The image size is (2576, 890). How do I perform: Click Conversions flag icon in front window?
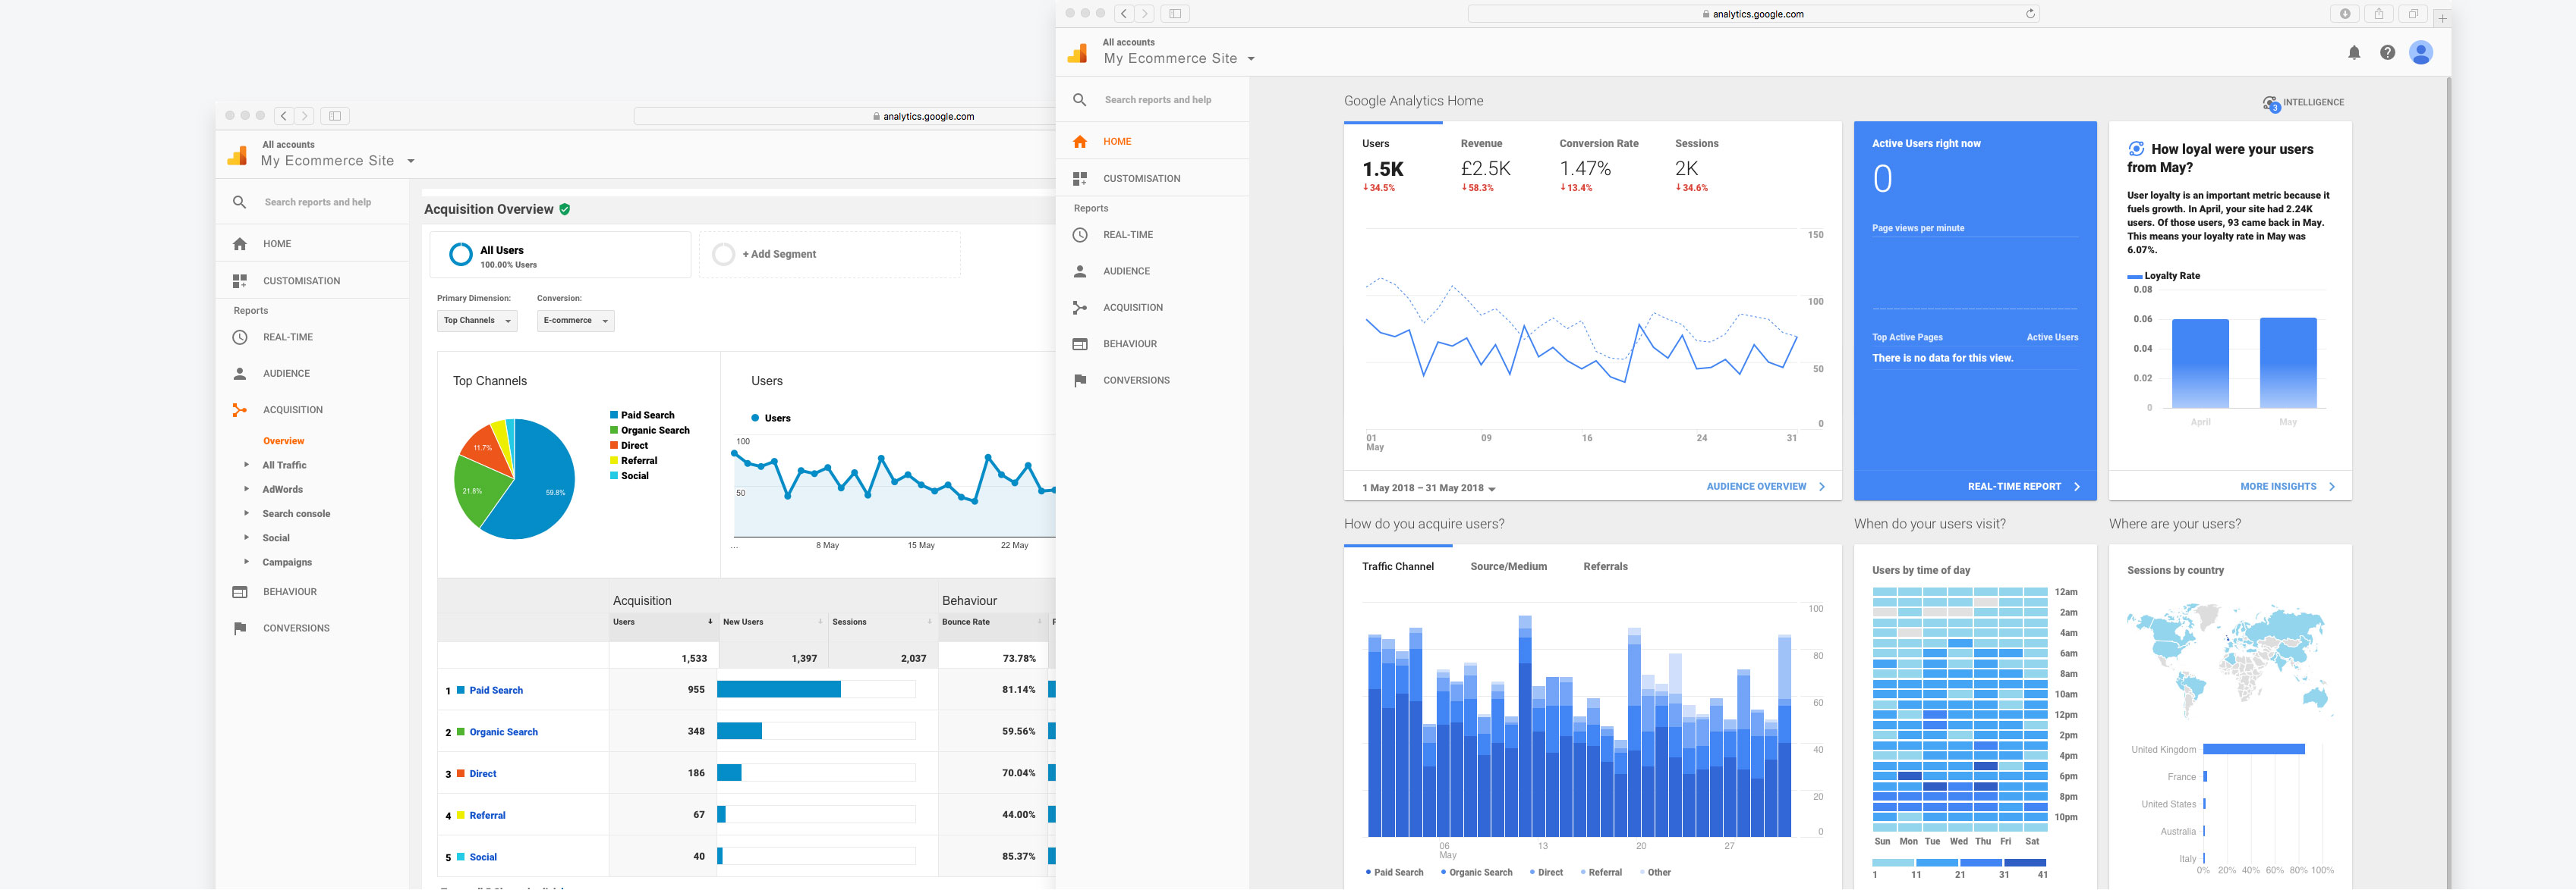point(1080,381)
